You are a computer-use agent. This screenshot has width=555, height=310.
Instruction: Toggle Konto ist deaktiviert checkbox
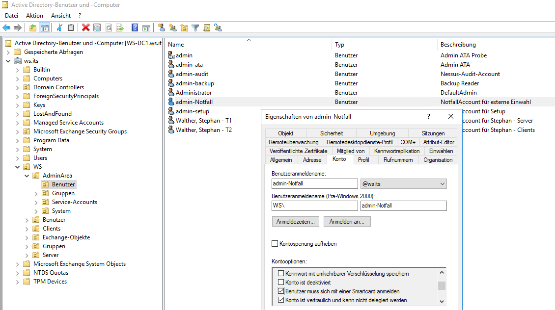[281, 282]
